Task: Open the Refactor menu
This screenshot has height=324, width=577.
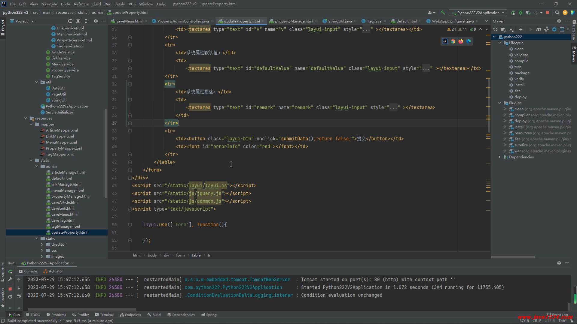Action: pos(81,4)
